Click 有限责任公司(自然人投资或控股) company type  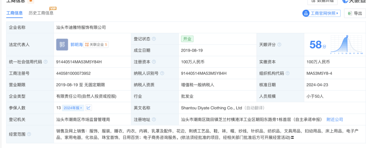click(x=86, y=96)
